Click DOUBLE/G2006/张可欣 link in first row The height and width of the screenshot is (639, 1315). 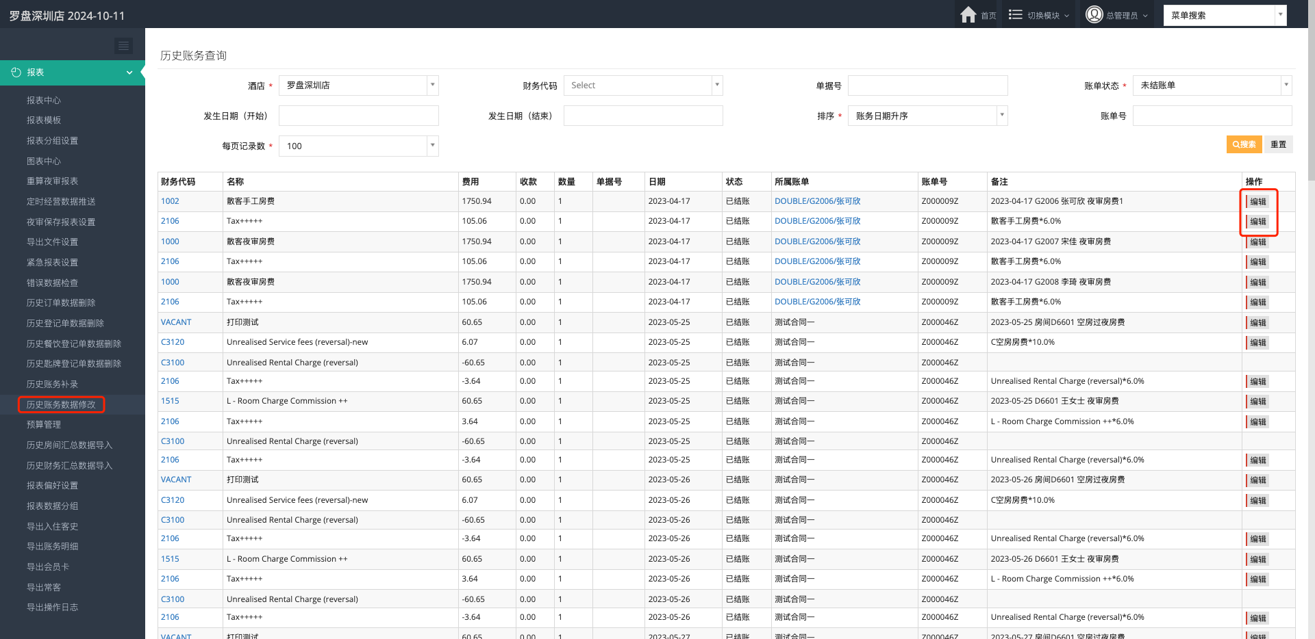pyautogui.click(x=817, y=201)
